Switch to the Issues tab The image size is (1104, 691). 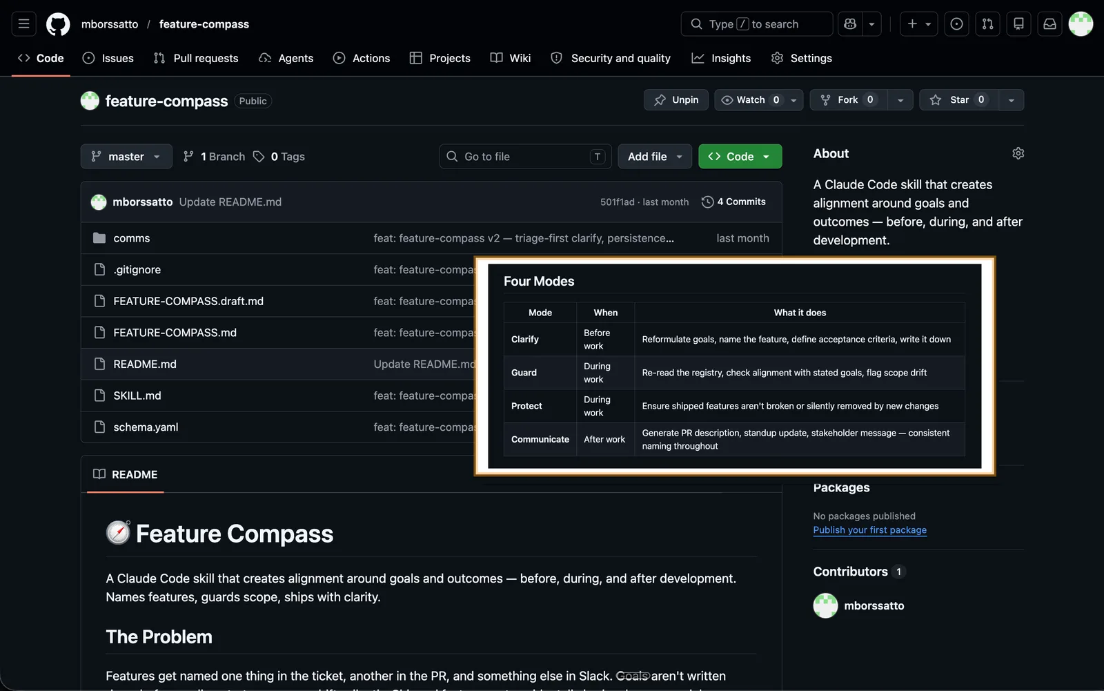click(x=108, y=59)
